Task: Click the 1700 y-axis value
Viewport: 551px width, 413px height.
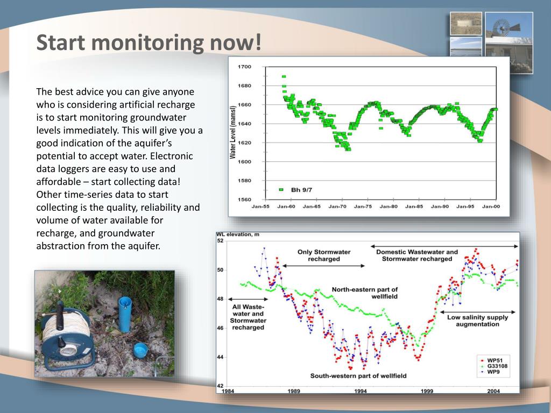Action: 245,67
